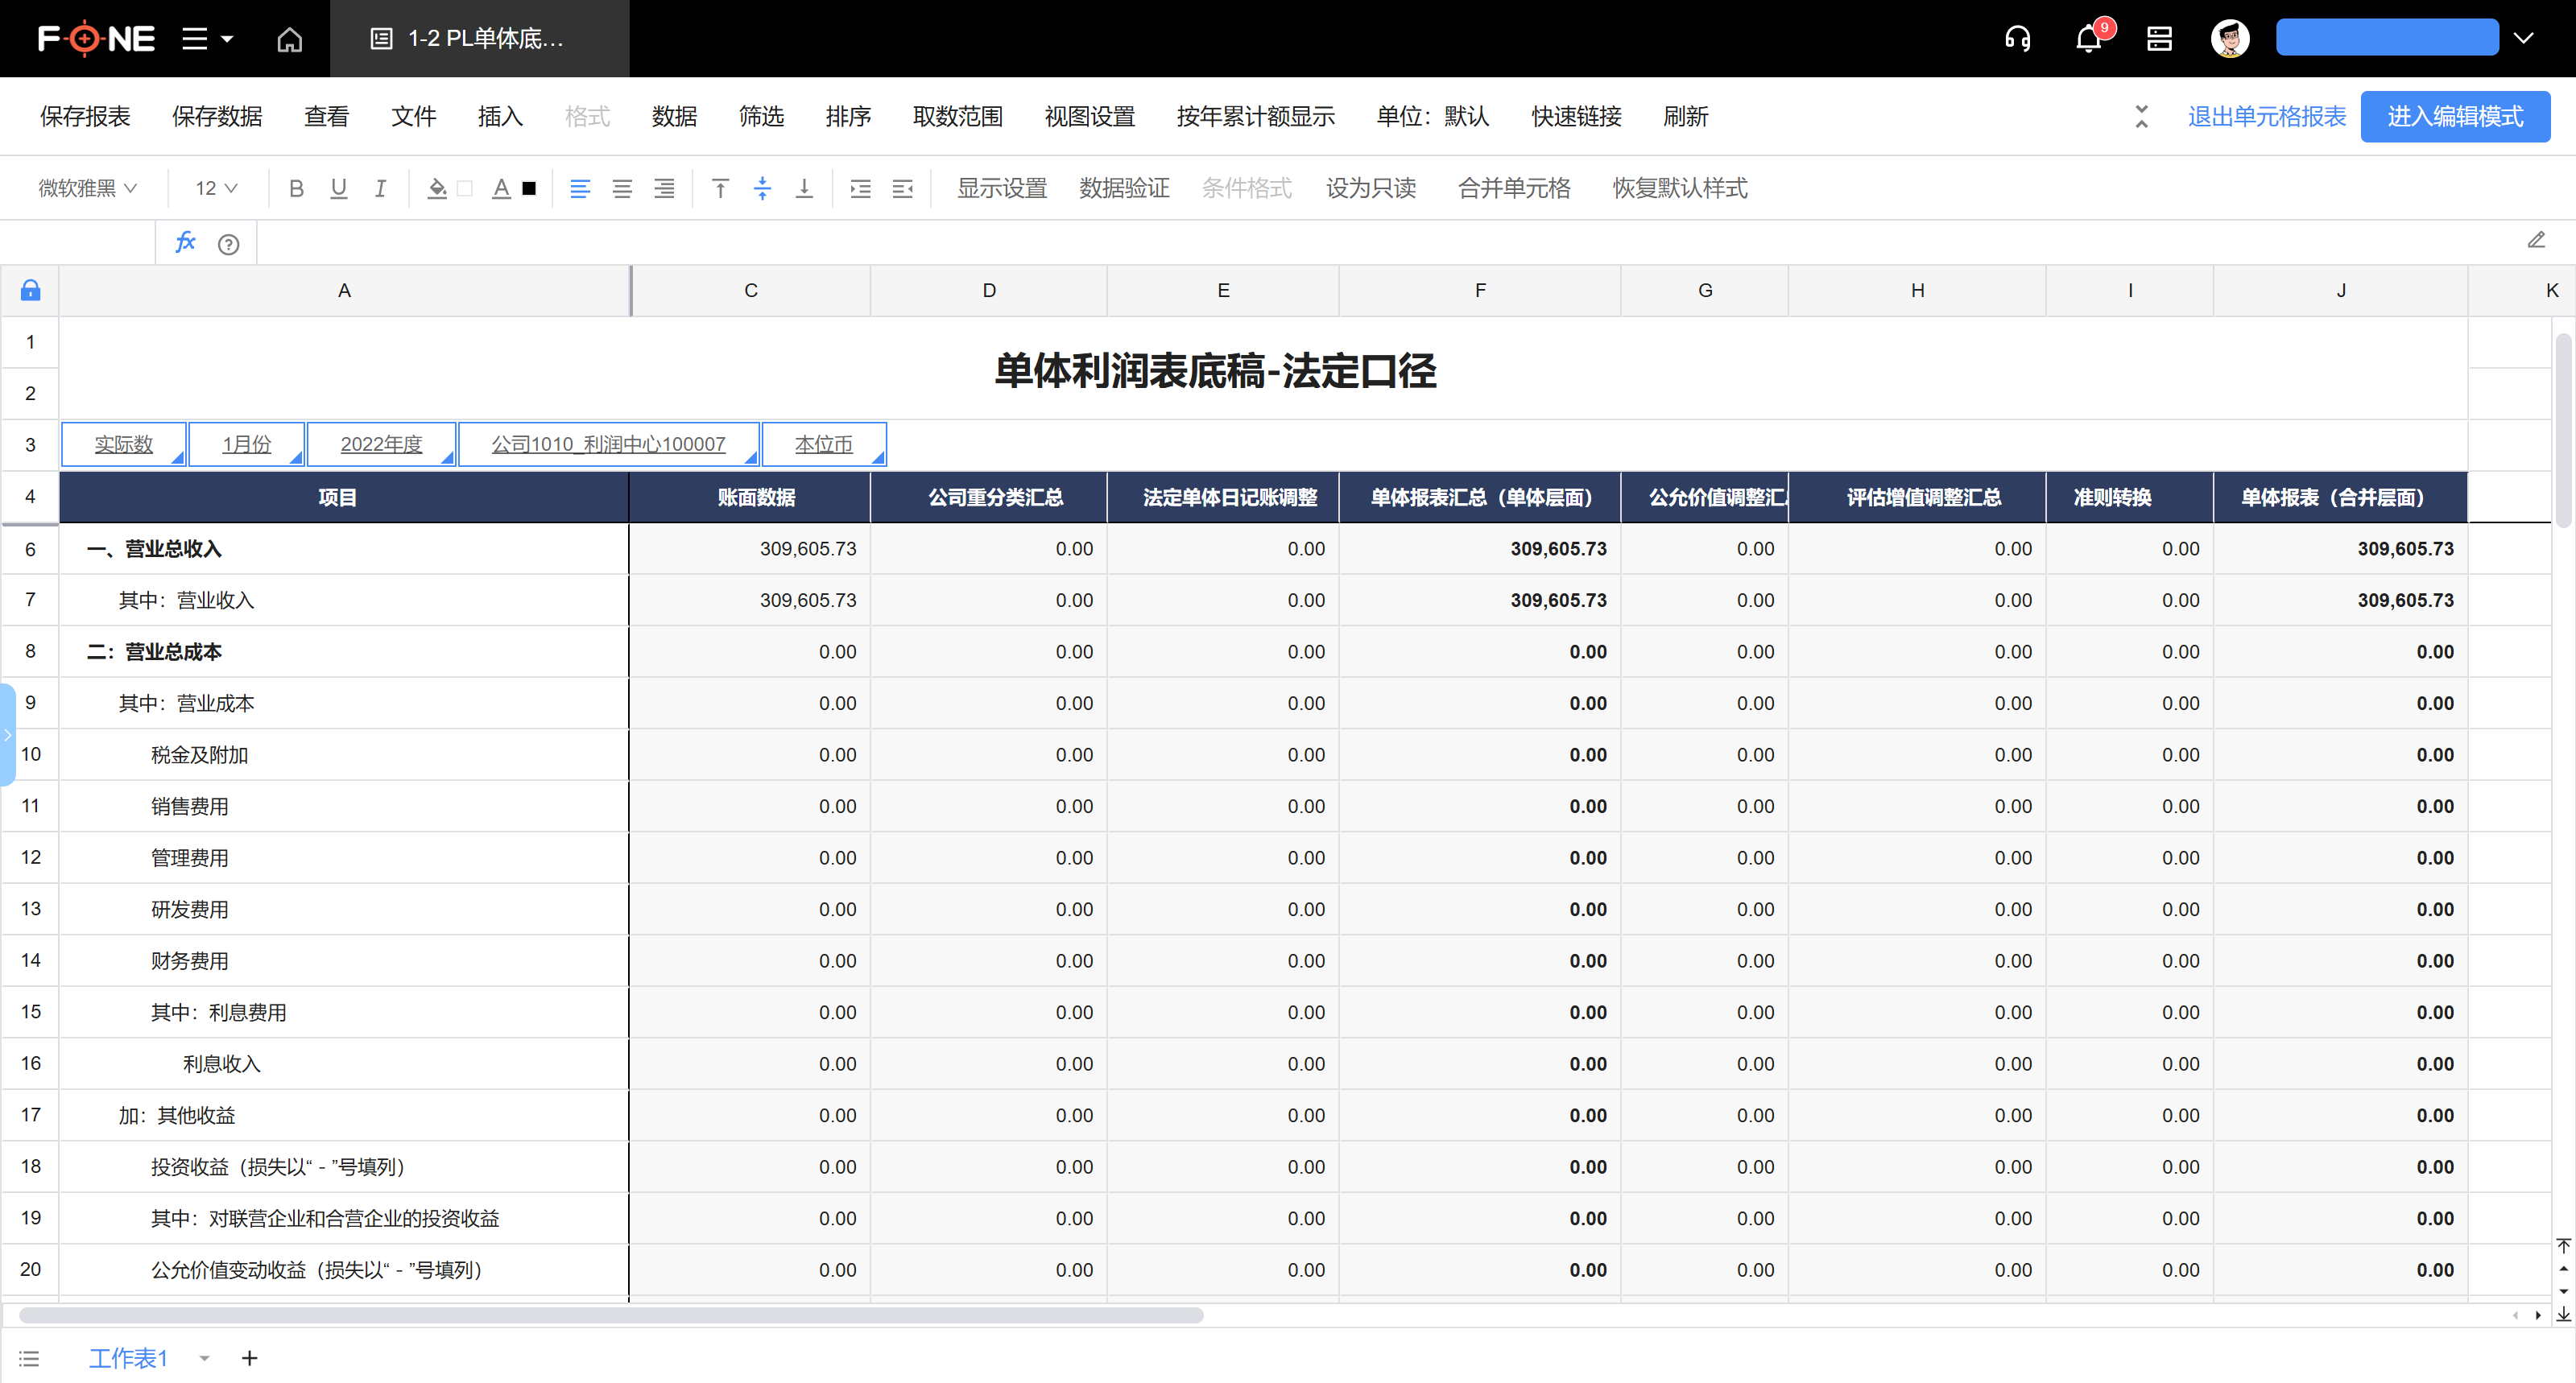Toggle underline formatting
Viewport: 2576px width, 1383px height.
338,188
